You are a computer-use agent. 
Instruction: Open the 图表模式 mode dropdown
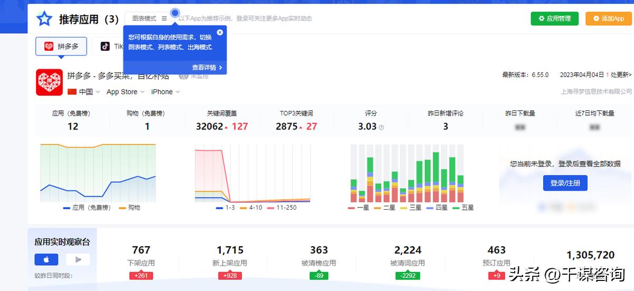(150, 18)
